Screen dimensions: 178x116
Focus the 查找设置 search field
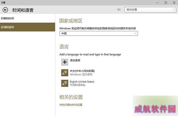(150, 10)
